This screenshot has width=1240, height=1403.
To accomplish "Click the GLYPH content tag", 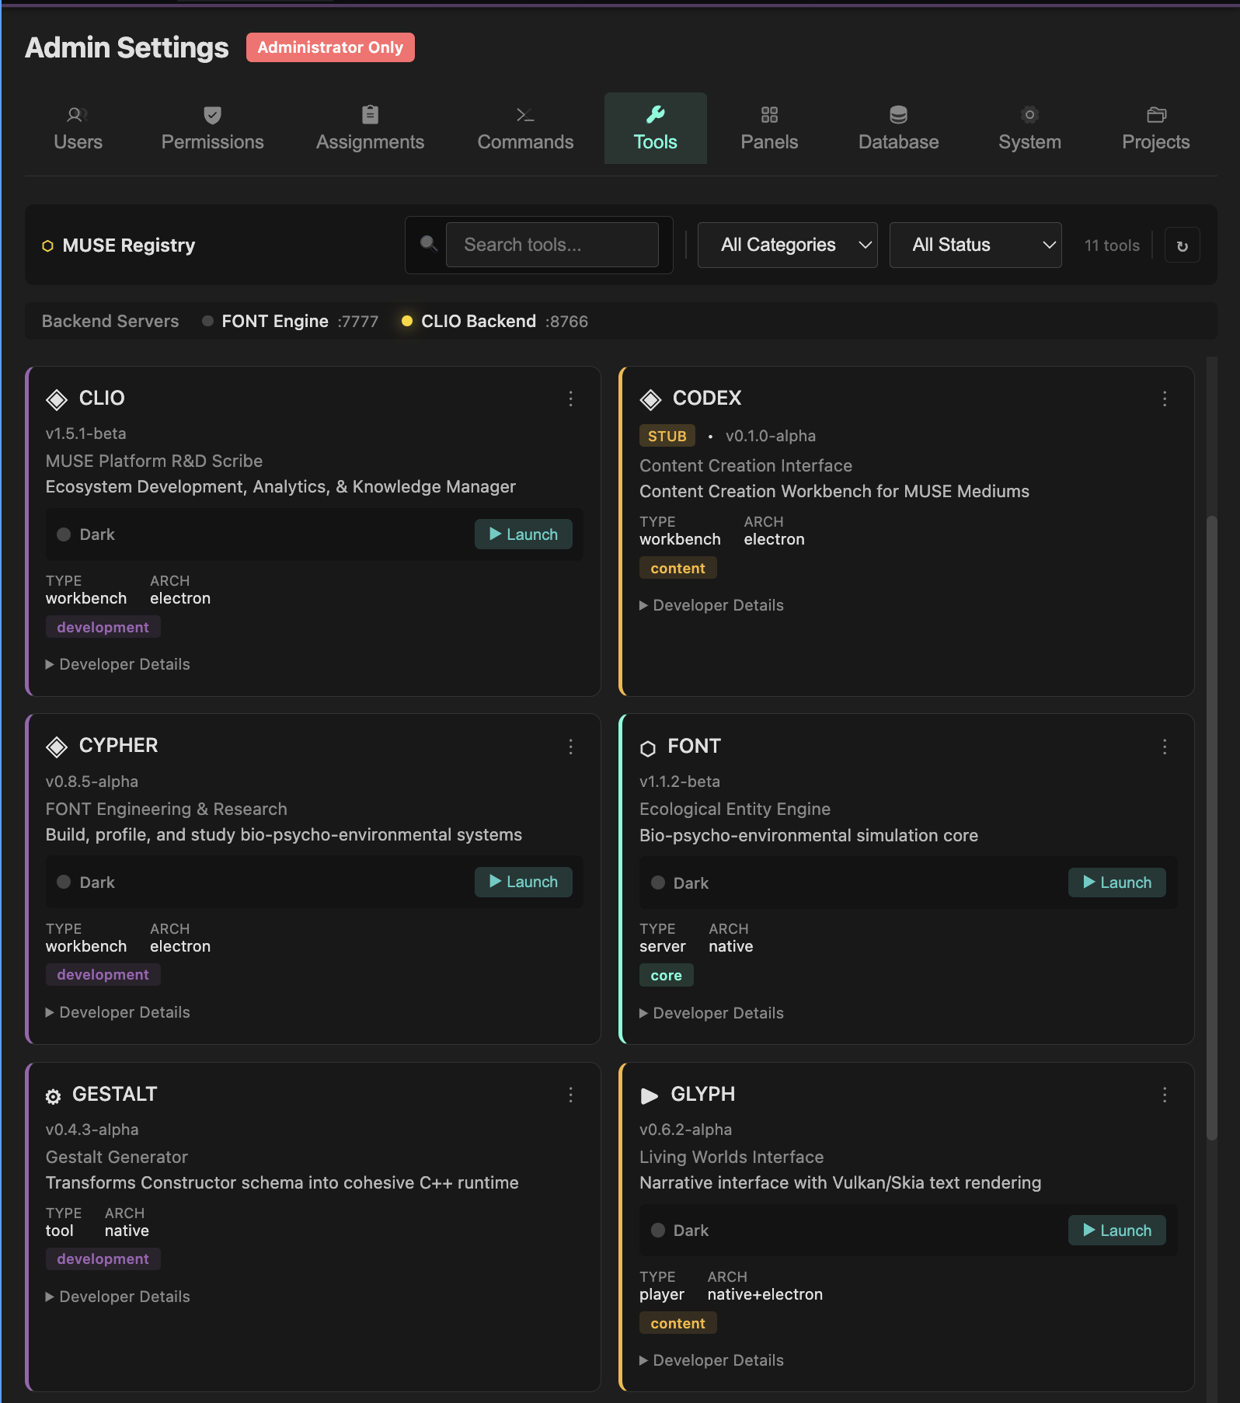I will (678, 1323).
